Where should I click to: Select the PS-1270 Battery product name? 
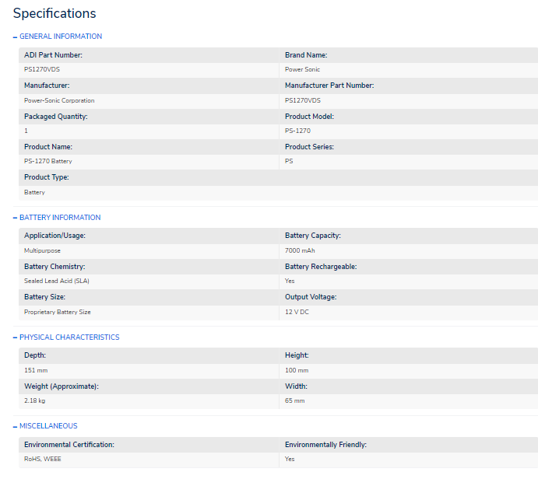(48, 161)
